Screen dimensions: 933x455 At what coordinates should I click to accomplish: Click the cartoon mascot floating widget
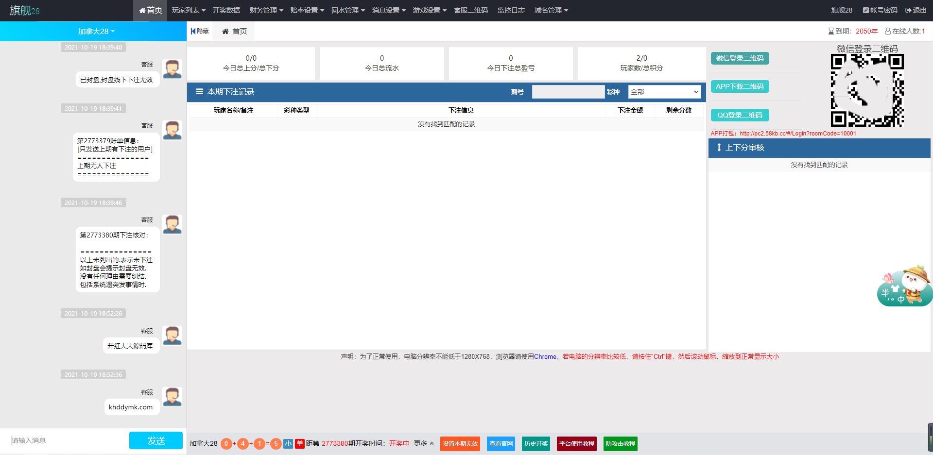pos(904,286)
